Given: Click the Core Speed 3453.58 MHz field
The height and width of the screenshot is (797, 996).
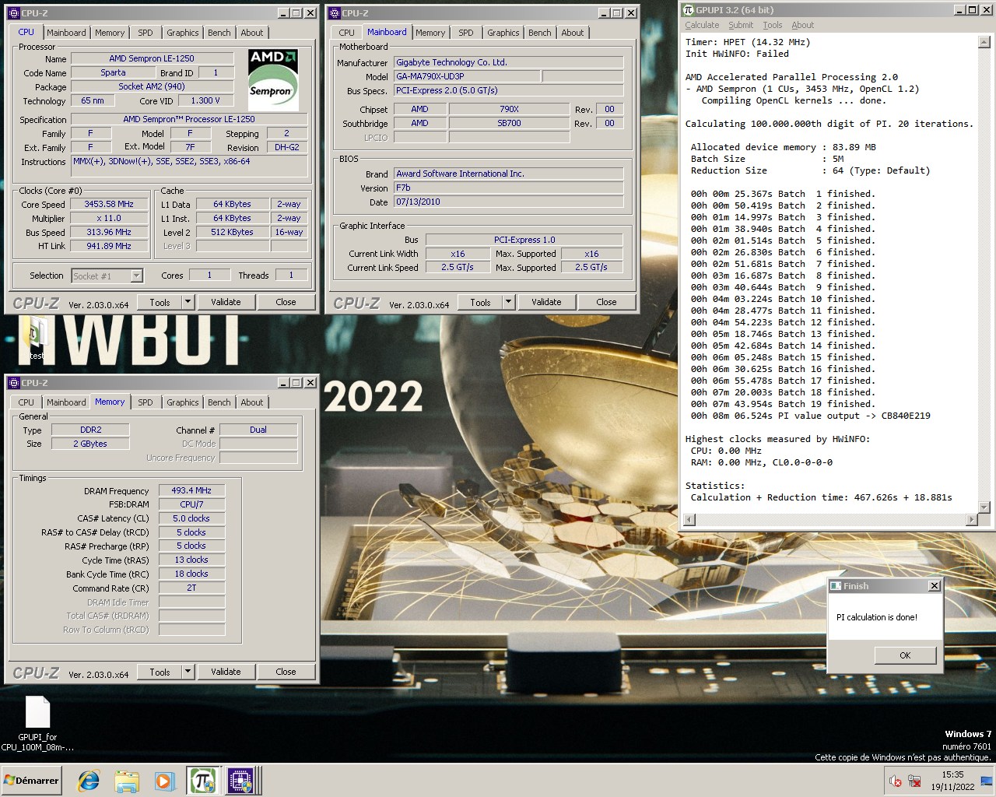Looking at the screenshot, I should tap(109, 204).
